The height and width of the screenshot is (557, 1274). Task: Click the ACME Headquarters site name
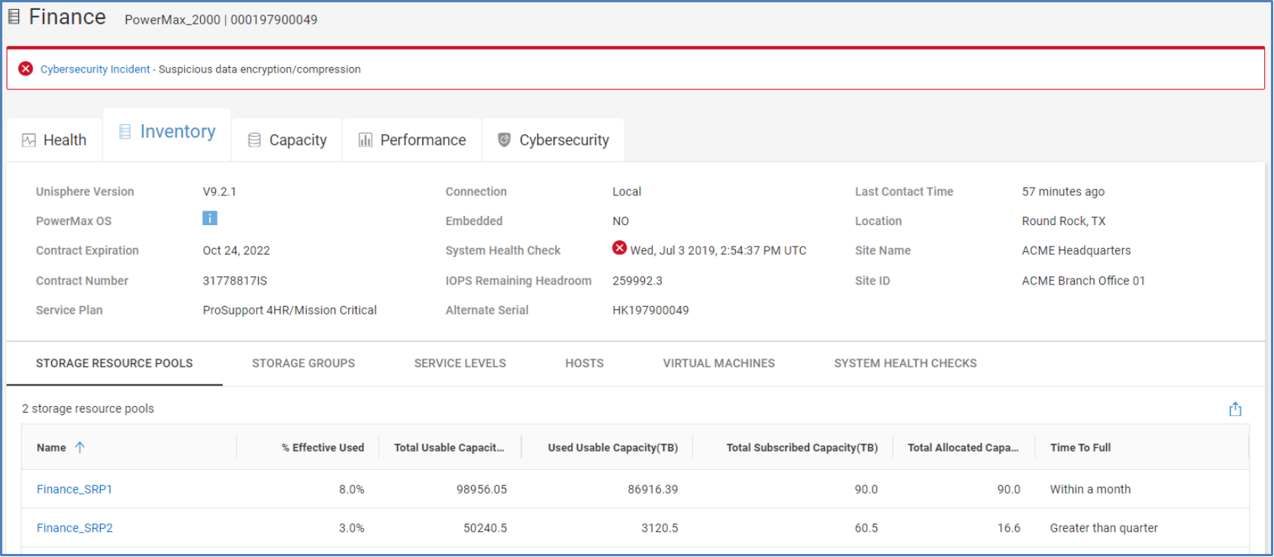[1076, 251]
